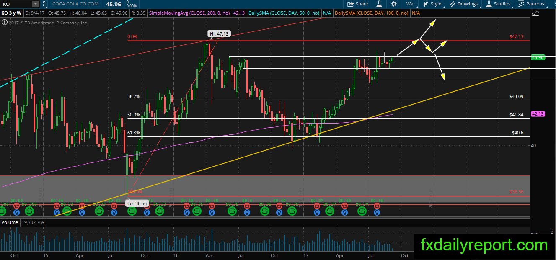Image resolution: width=556 pixels, height=260 pixels.
Task: Open the Drawings menu
Action: 464,4
